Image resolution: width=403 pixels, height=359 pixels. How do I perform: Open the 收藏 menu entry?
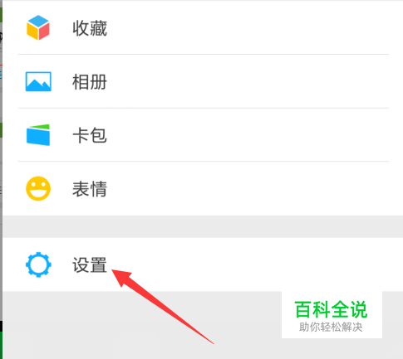pyautogui.click(x=90, y=28)
